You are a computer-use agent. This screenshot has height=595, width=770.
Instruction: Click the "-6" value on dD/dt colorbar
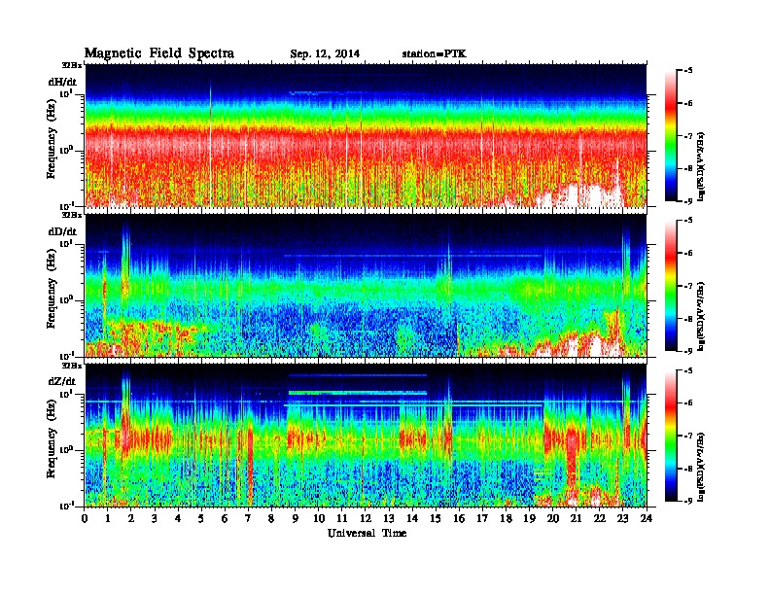click(688, 254)
